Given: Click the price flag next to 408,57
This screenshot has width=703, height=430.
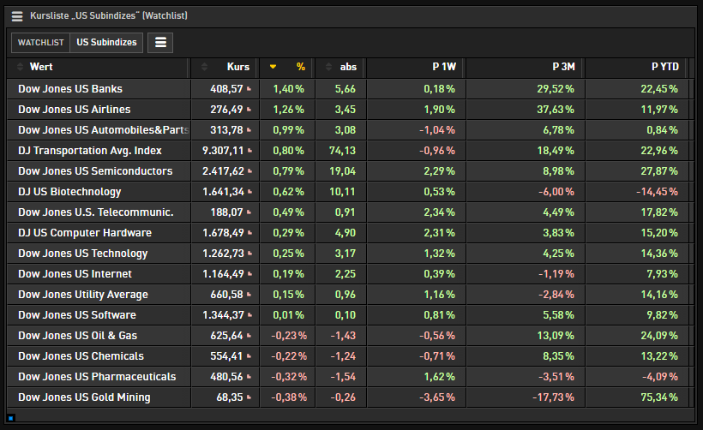Looking at the screenshot, I should click(249, 89).
